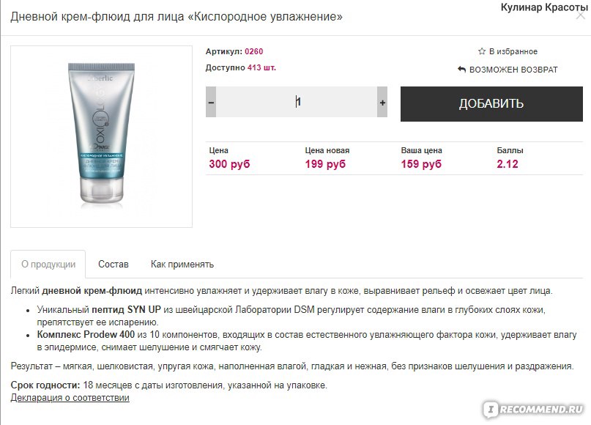Viewport: 591px width, 425px height.
Task: Open the Как применять tab
Action: [182, 265]
